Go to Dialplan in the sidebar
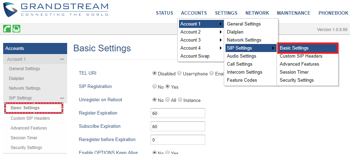 [x=16, y=79]
